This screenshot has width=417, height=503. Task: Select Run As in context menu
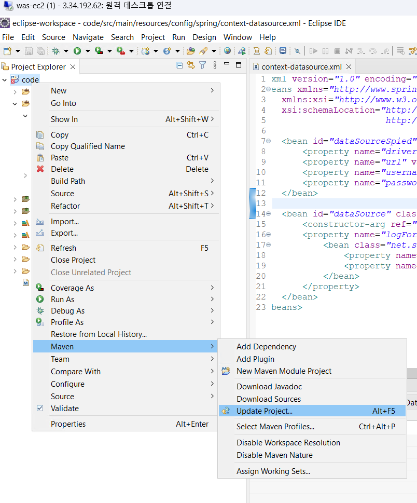pyautogui.click(x=127, y=300)
